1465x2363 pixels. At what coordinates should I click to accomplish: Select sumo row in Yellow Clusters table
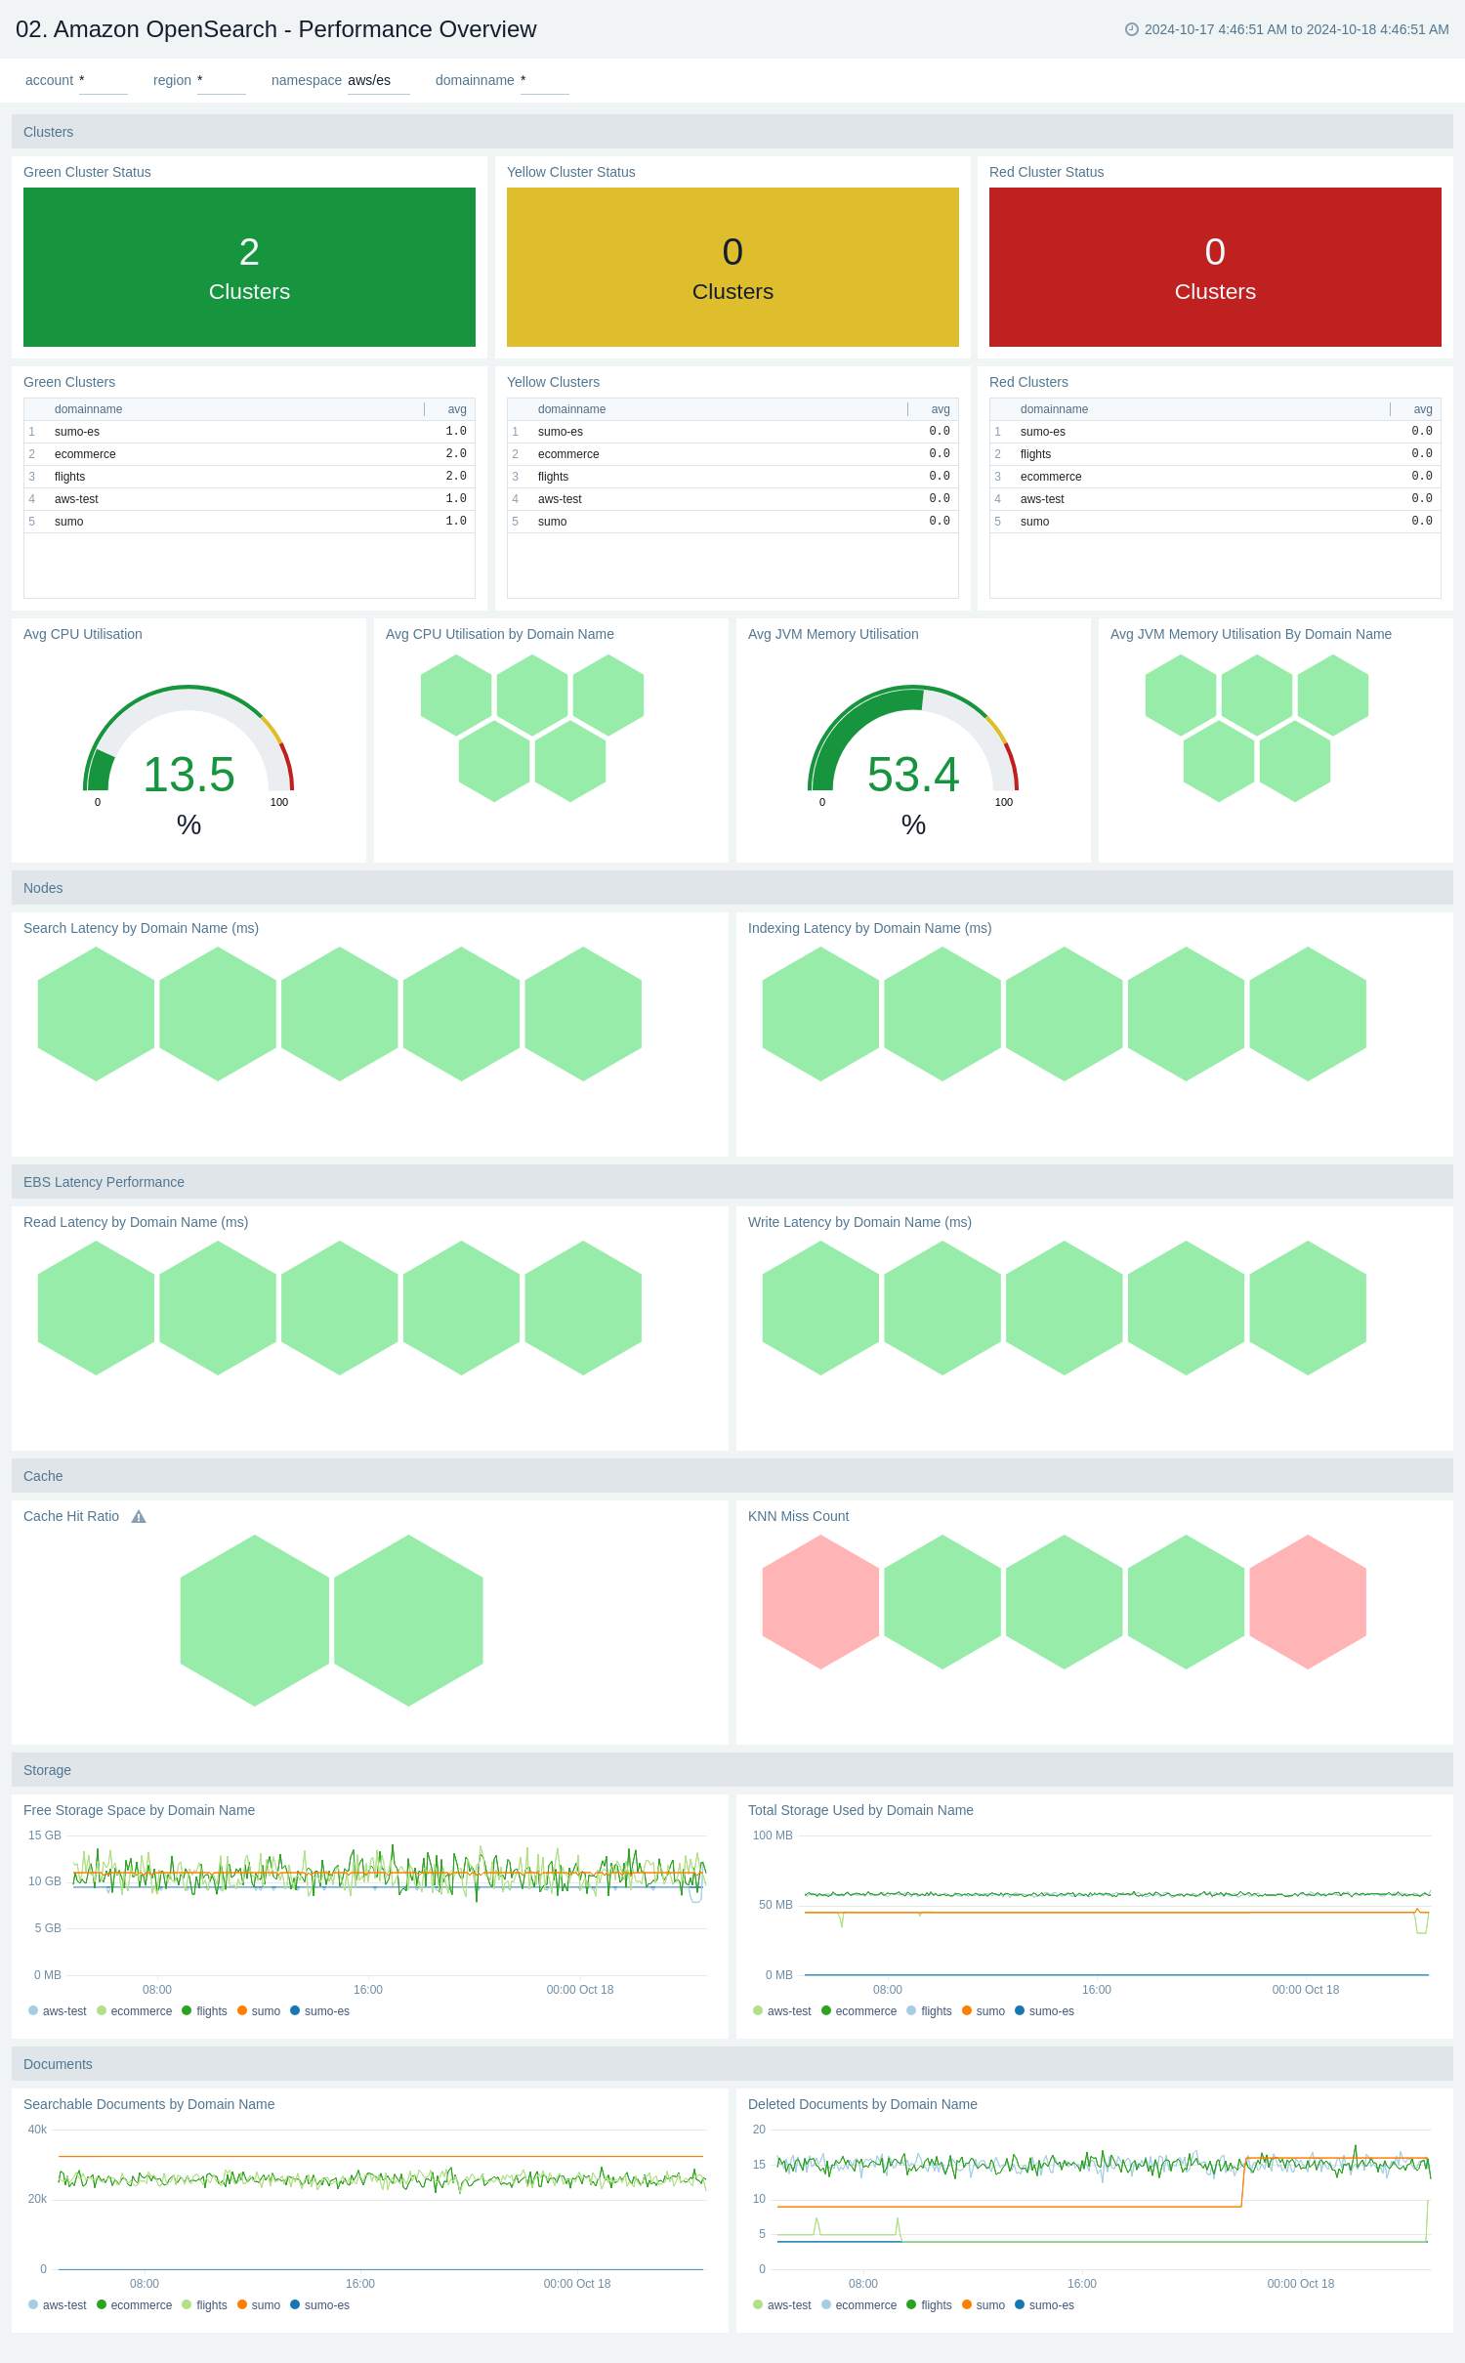pyautogui.click(x=732, y=522)
